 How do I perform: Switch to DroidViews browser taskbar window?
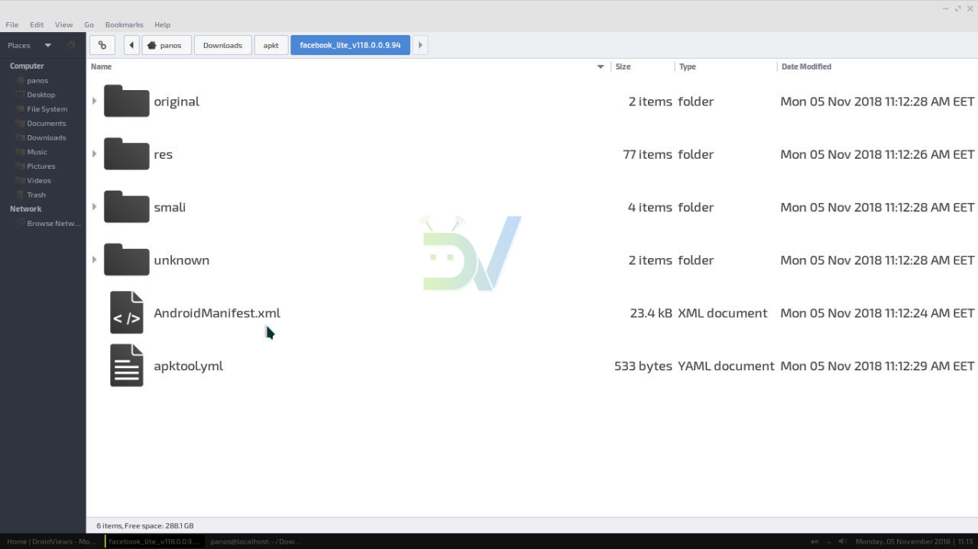50,541
